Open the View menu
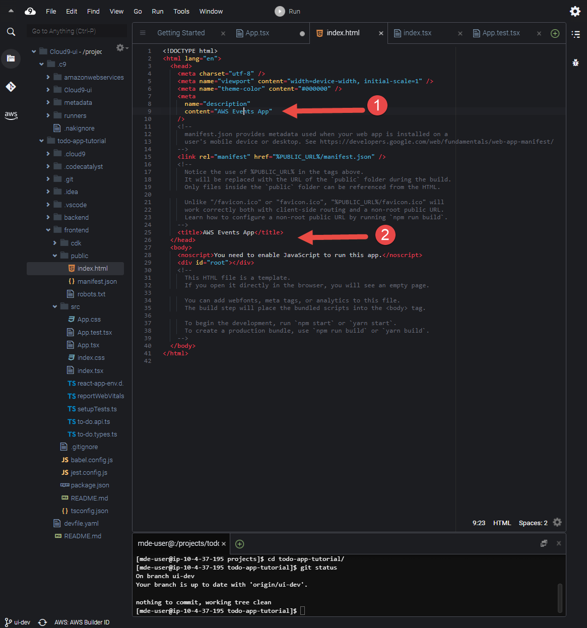 (x=116, y=11)
